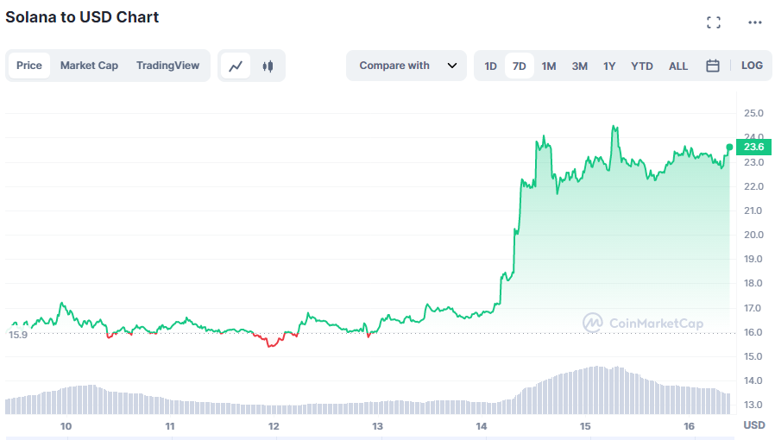Expand the Compare with dropdown

click(406, 66)
